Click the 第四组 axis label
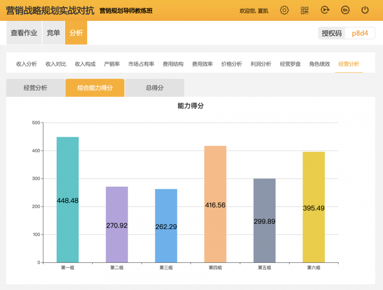This screenshot has width=383, height=290. point(215,267)
